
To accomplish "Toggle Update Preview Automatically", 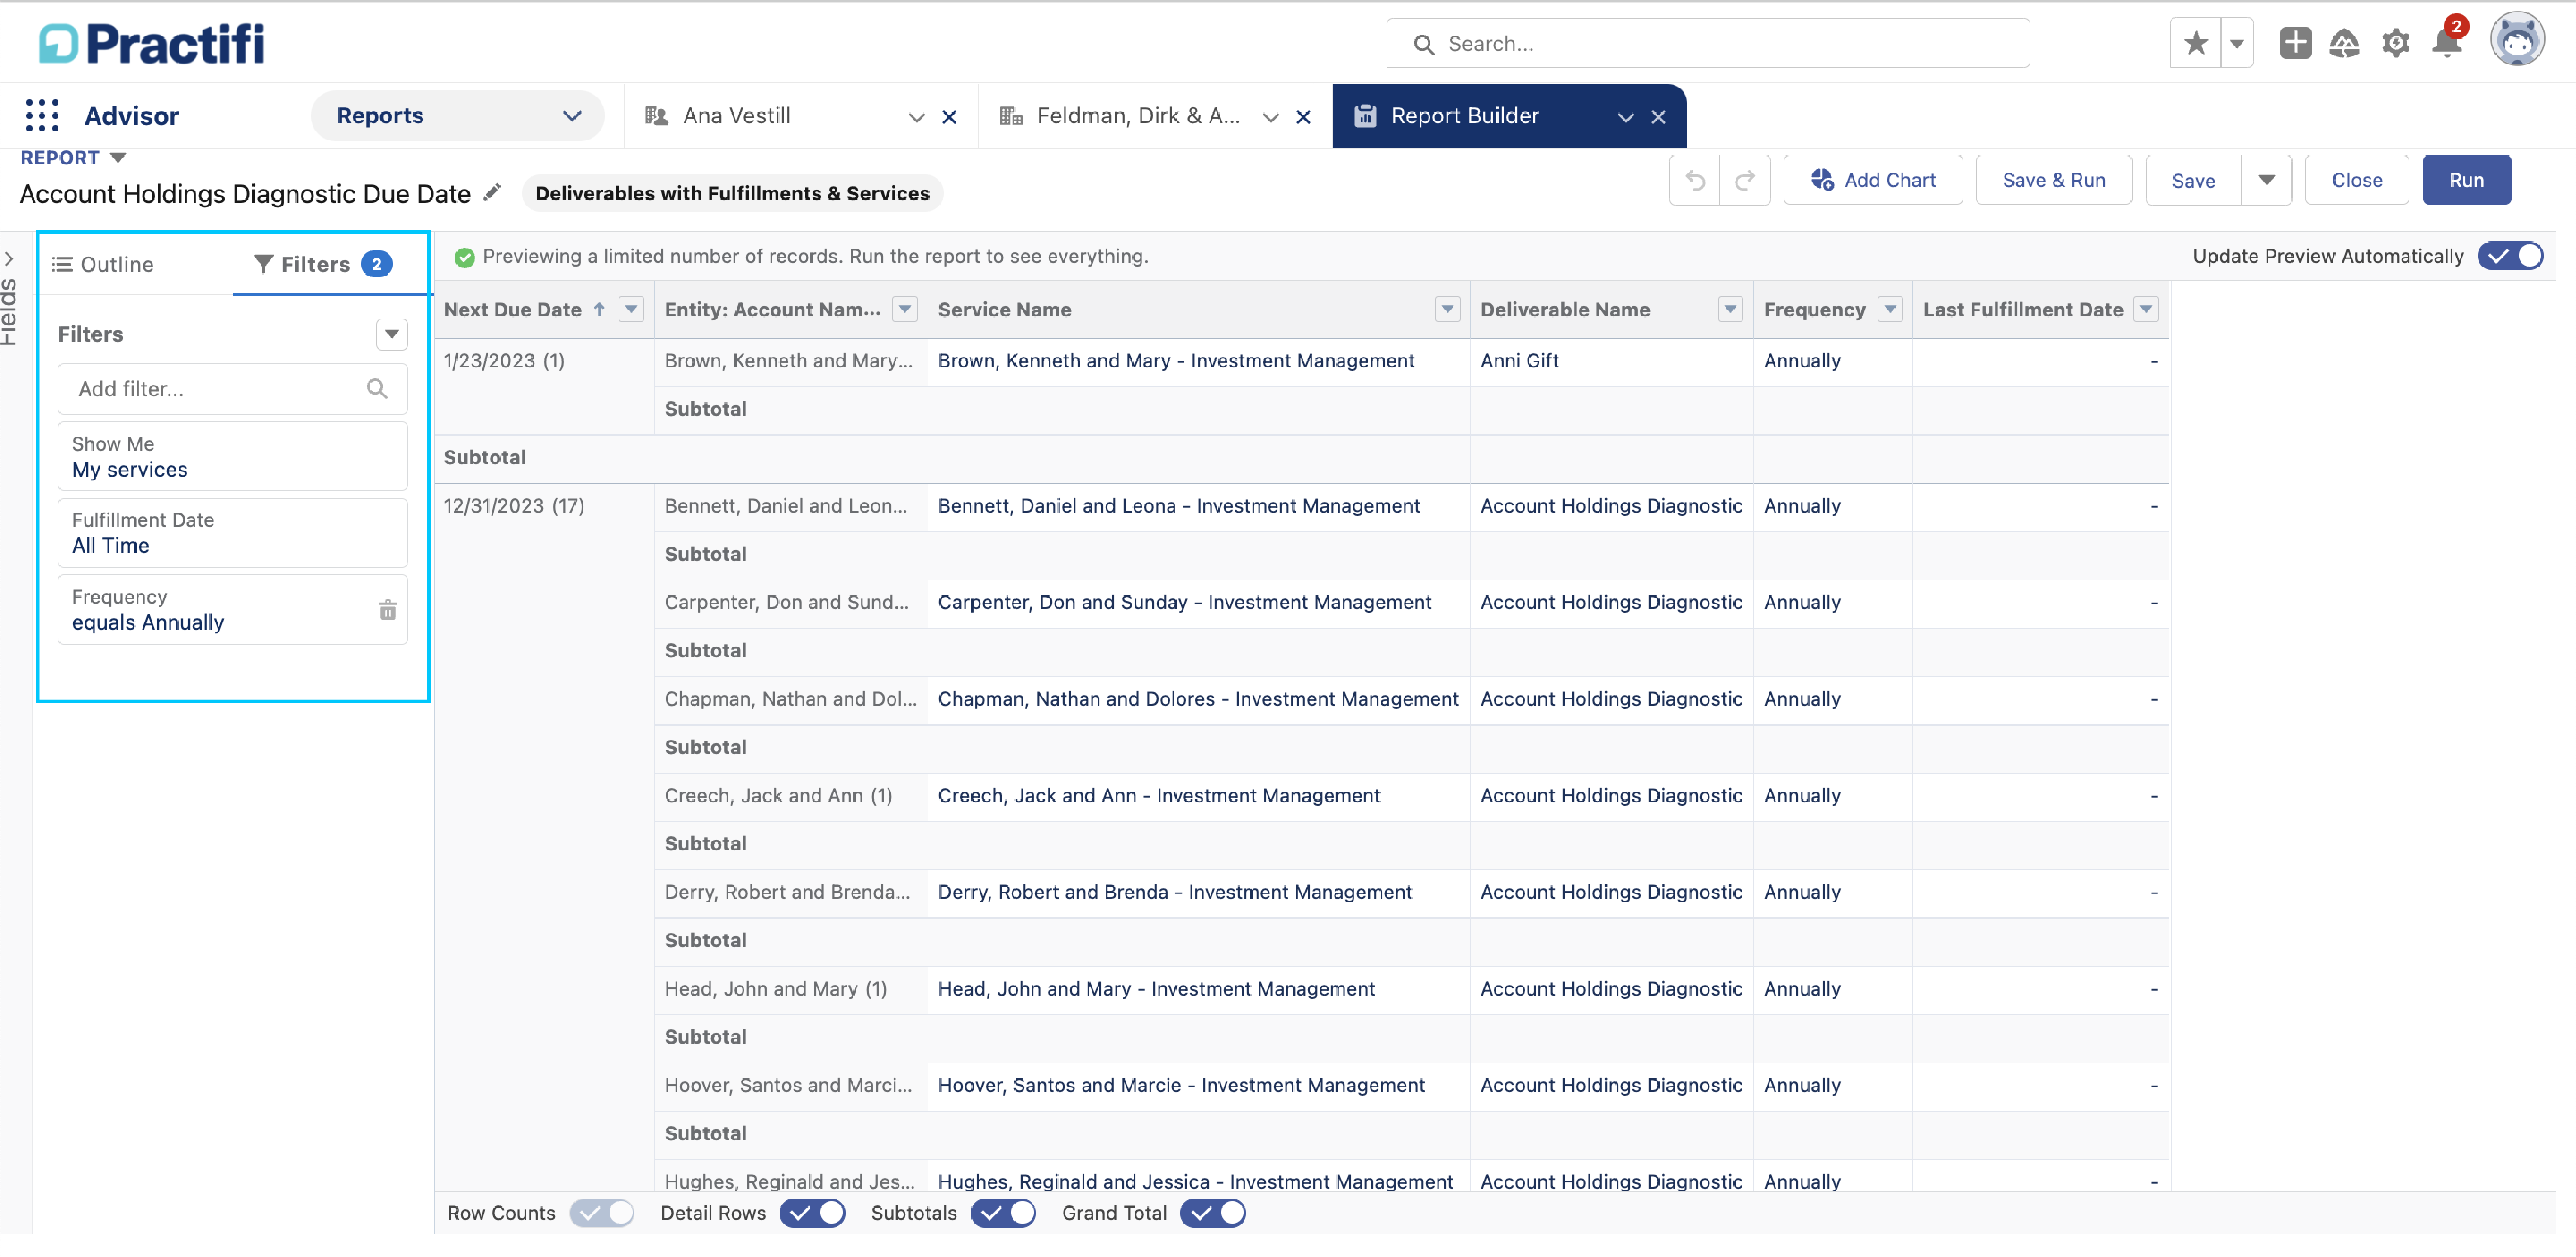I will [2509, 256].
